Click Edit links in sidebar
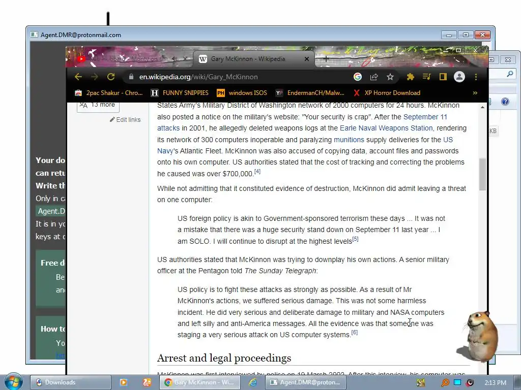The width and height of the screenshot is (521, 390). click(x=125, y=120)
